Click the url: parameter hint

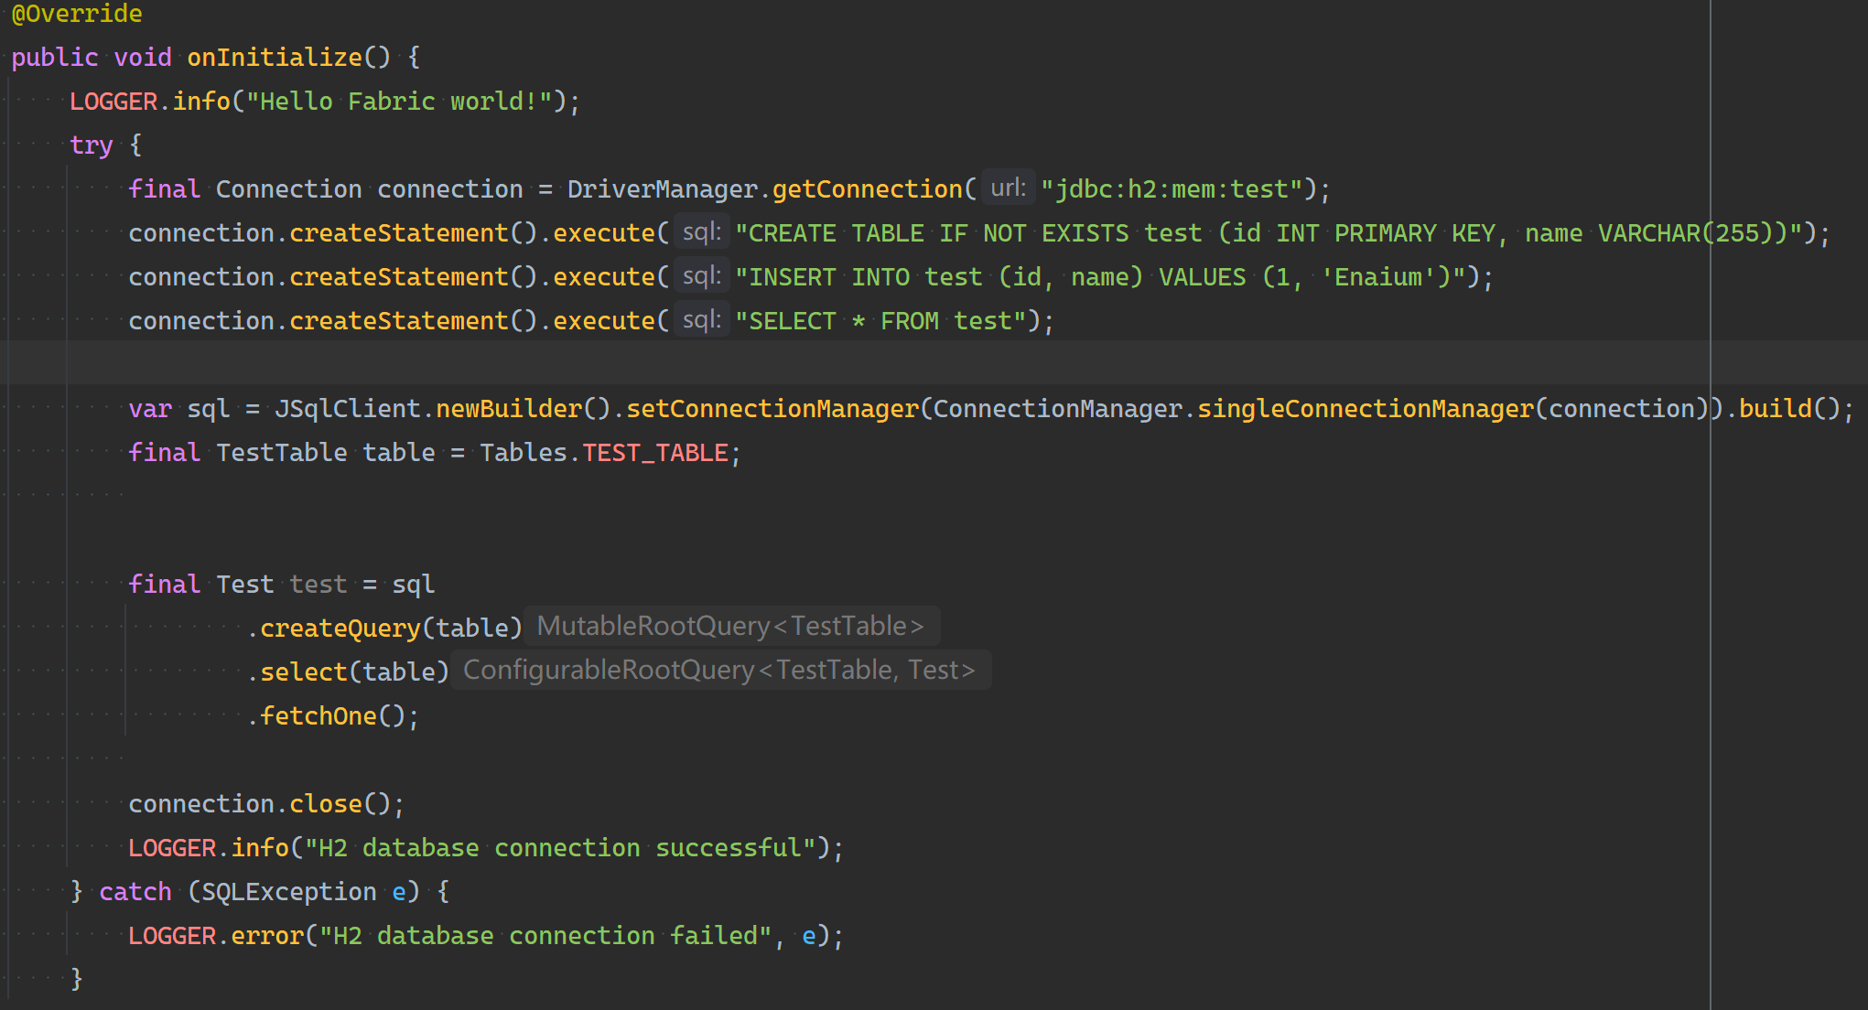click(x=1008, y=188)
